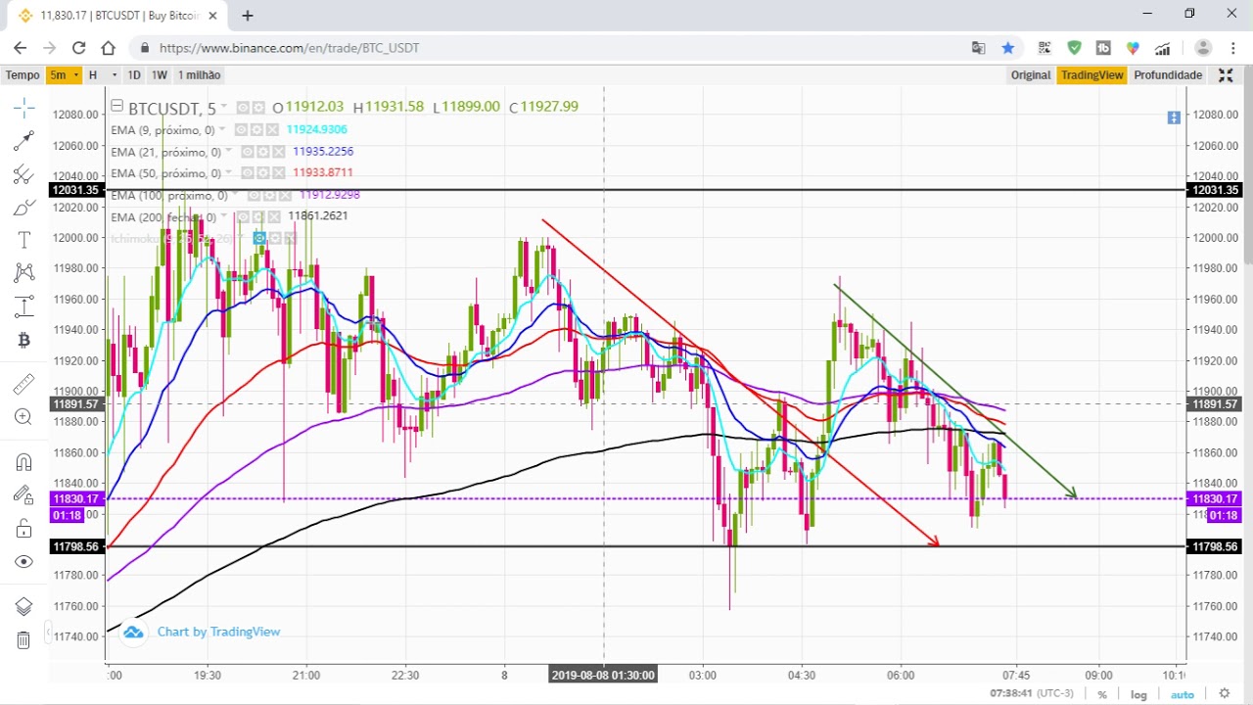Show the Profundidade depth chart
1253x705 pixels.
tap(1168, 75)
